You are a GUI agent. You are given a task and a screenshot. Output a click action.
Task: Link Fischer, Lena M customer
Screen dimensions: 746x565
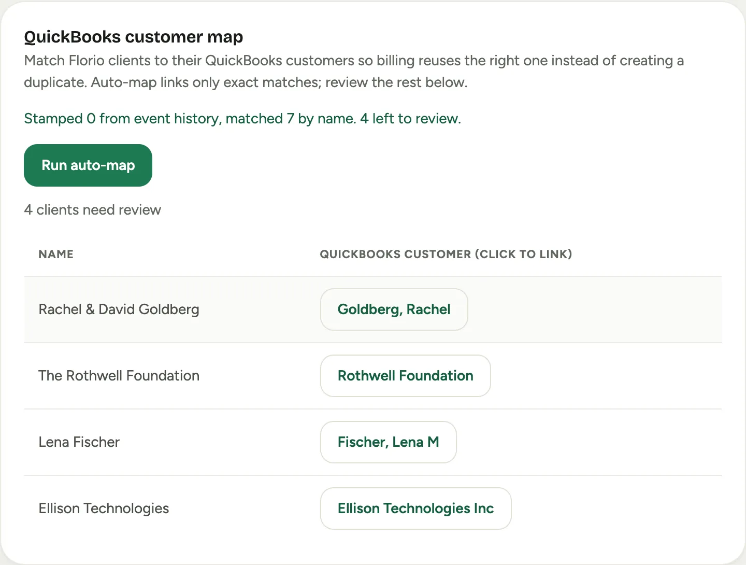(389, 442)
